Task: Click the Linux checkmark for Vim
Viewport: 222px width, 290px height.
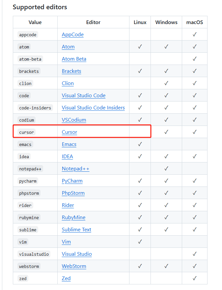Action: (140, 242)
